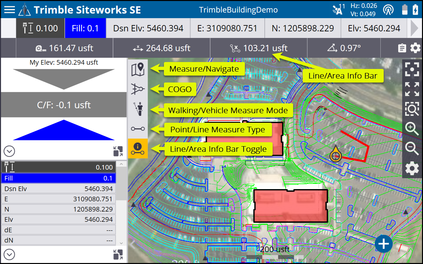
Task: Show next info items with right arrow
Action: pos(414,28)
